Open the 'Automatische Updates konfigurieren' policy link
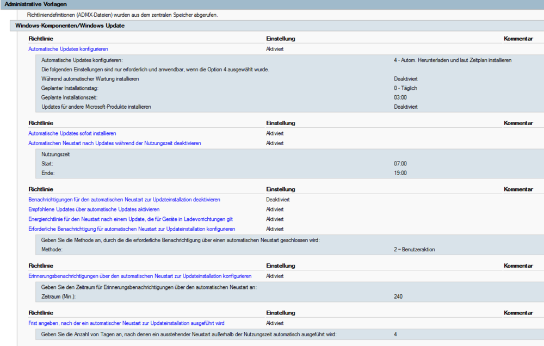The image size is (544, 346). click(68, 49)
